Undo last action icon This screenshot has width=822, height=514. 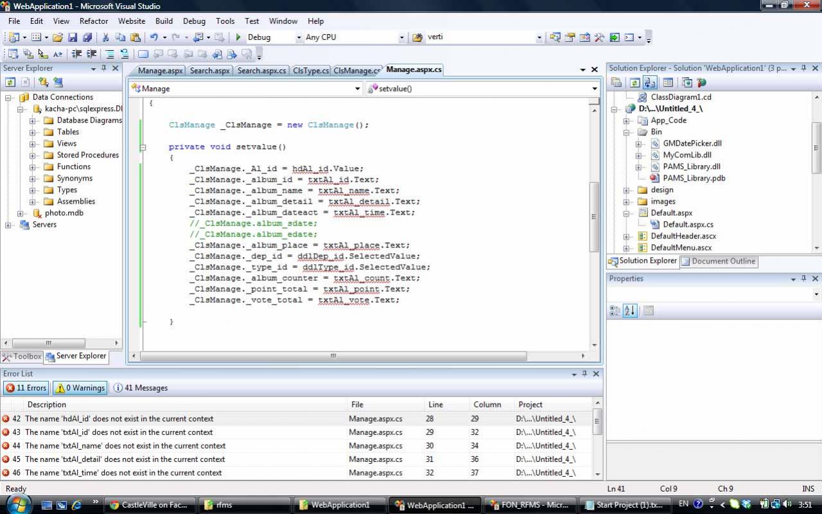[153, 37]
